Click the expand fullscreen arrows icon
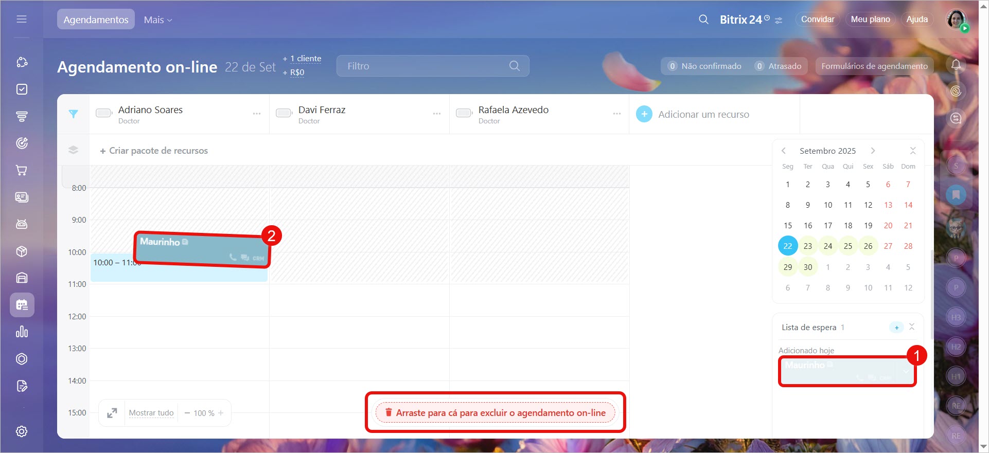Viewport: 989px width, 453px height. (112, 413)
